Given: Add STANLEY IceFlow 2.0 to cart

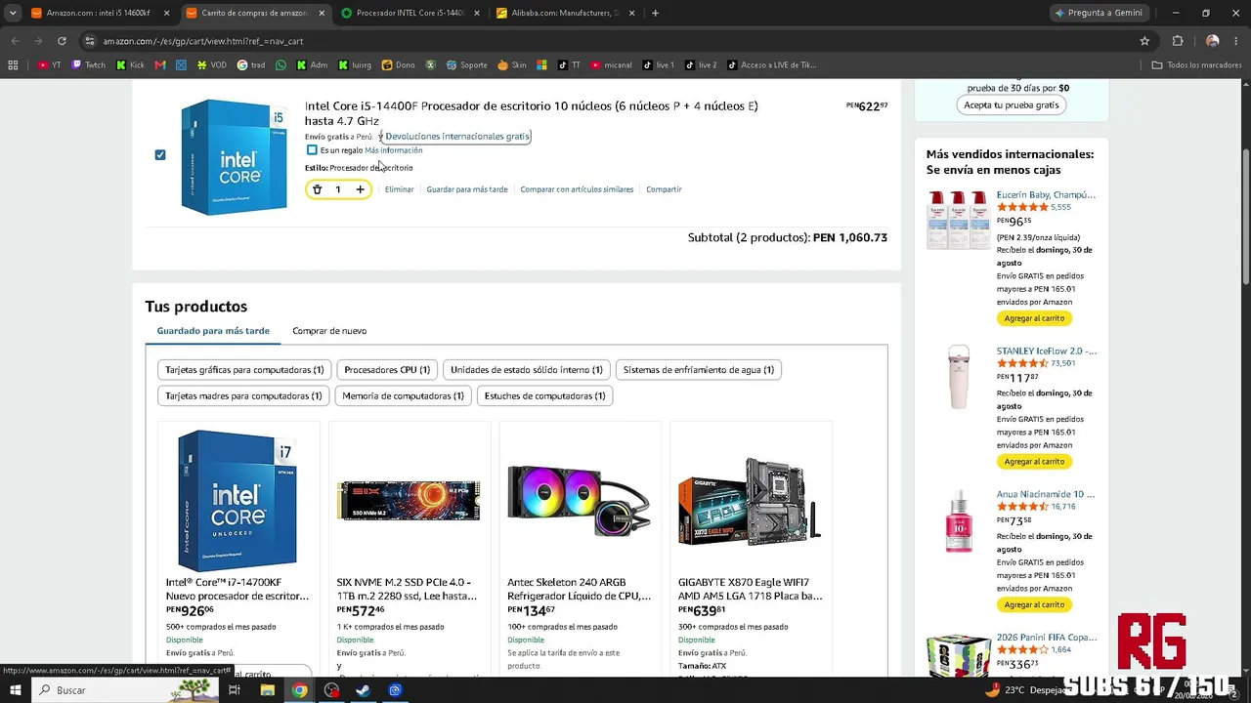Looking at the screenshot, I should pyautogui.click(x=1034, y=462).
